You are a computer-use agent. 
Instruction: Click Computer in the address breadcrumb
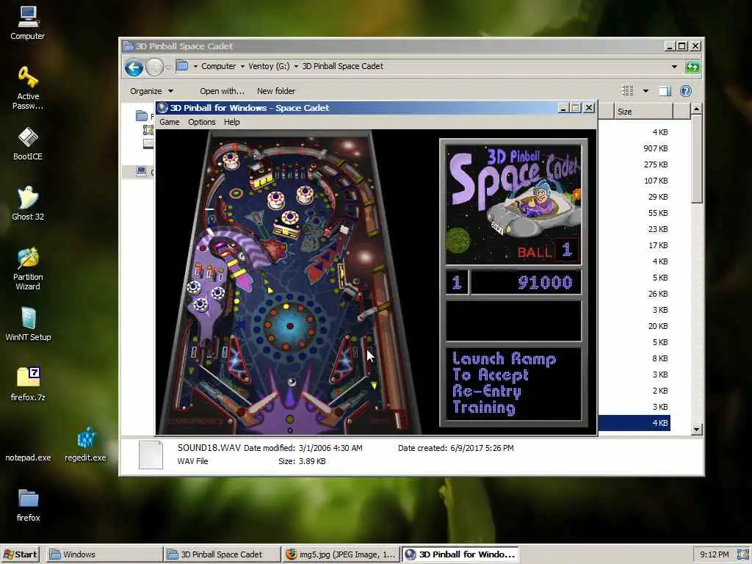(218, 66)
